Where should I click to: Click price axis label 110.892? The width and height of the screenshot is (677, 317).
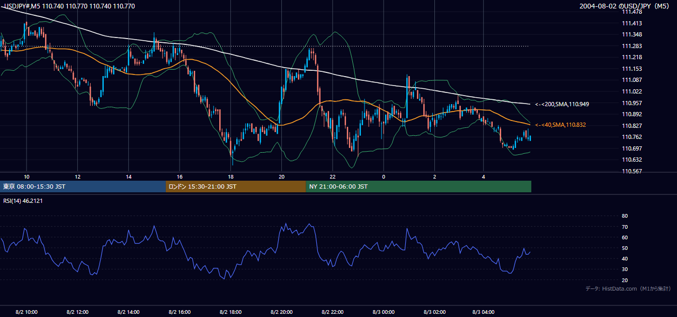tap(633, 114)
